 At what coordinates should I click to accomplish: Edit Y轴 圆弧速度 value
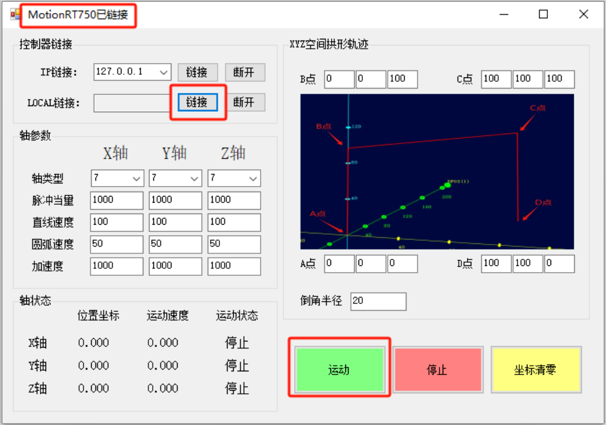[175, 245]
